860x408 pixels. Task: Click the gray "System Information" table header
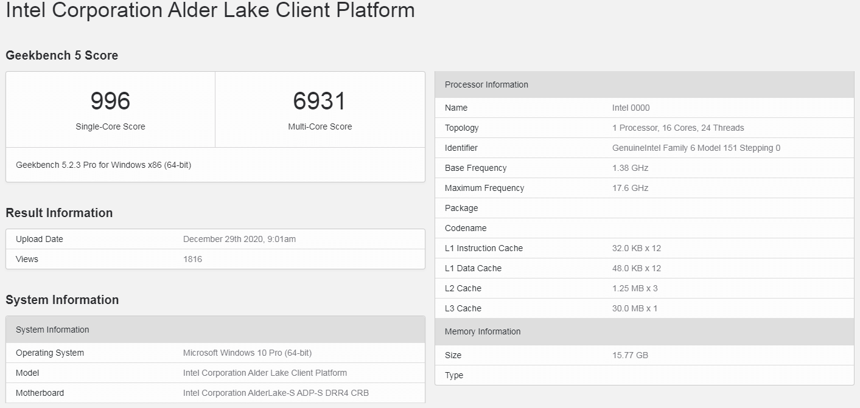(215, 330)
